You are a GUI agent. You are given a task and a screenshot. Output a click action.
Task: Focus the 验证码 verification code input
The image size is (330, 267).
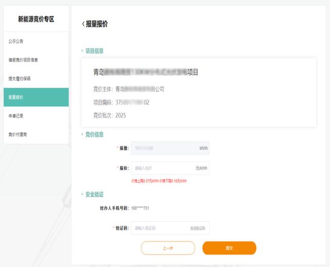coord(158,228)
